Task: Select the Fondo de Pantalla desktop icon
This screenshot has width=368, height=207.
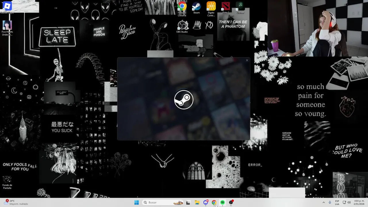Action: [7, 183]
